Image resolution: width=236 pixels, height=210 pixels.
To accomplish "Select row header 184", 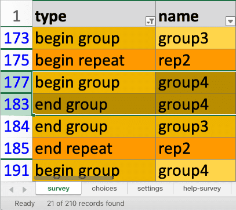I will click(16, 126).
